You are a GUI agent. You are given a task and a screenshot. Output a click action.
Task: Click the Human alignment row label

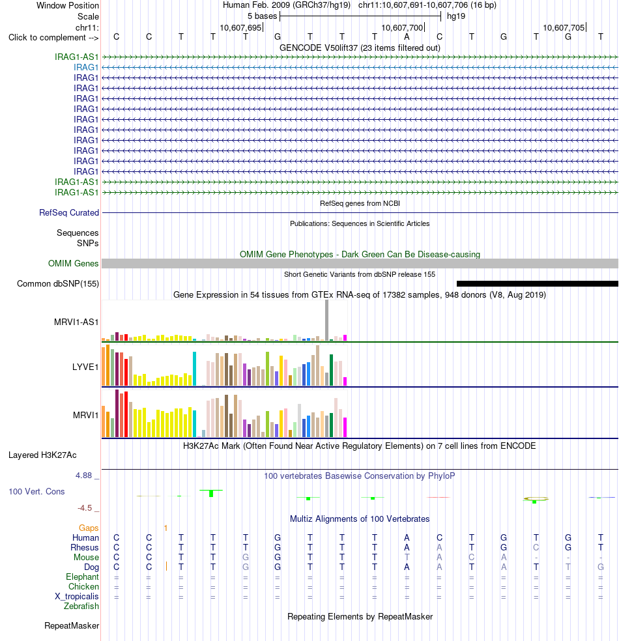point(85,538)
